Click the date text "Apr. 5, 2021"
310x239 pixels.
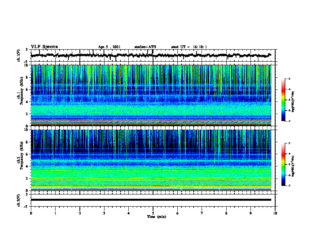109,47
